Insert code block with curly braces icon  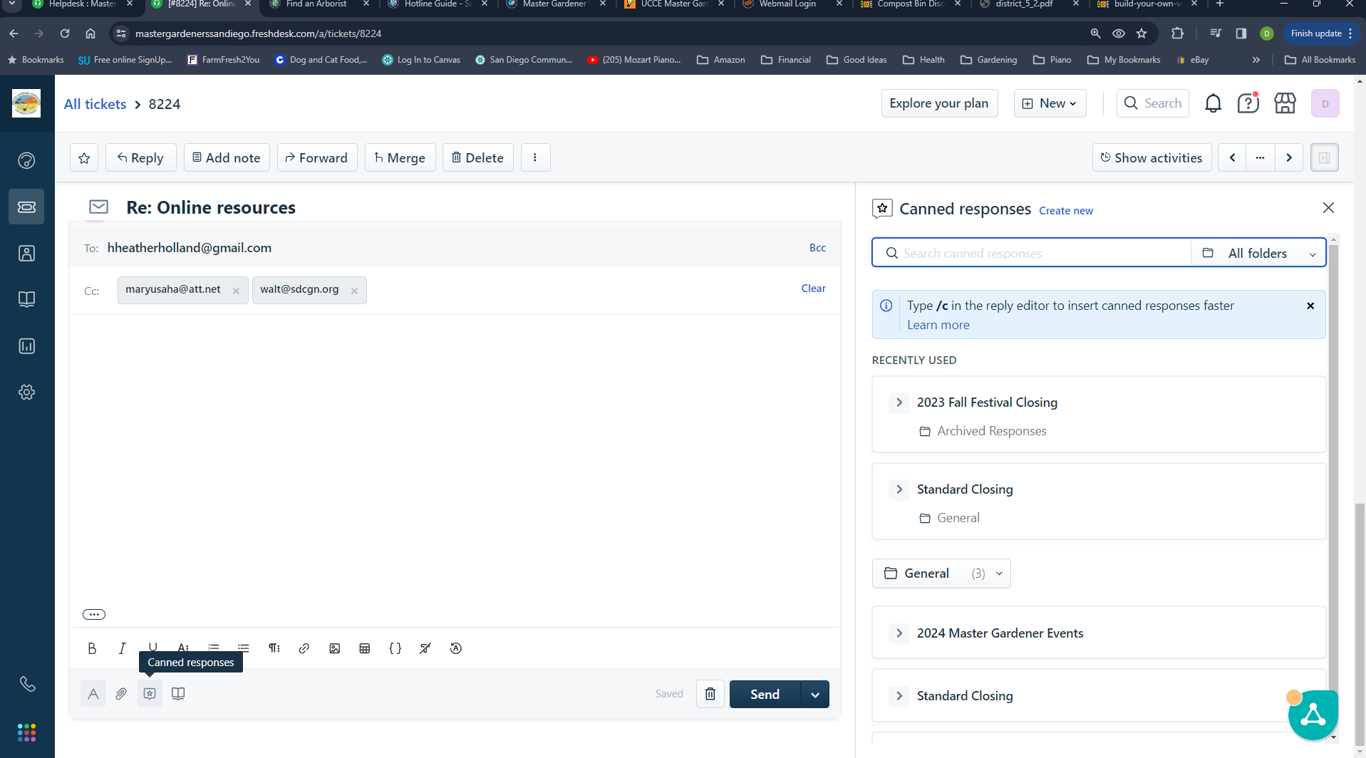point(395,648)
